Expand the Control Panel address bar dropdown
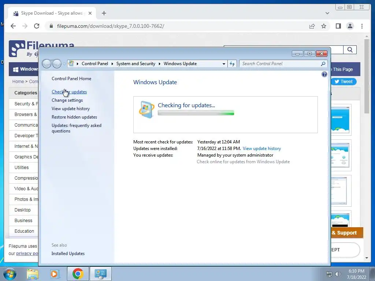 tap(224, 64)
